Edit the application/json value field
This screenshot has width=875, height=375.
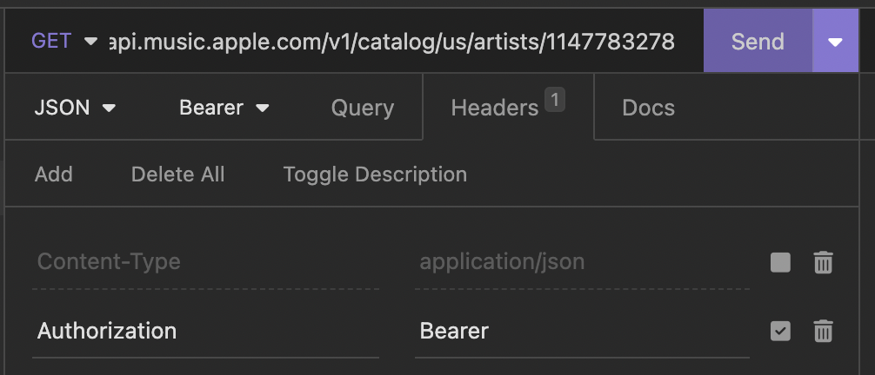point(581,262)
